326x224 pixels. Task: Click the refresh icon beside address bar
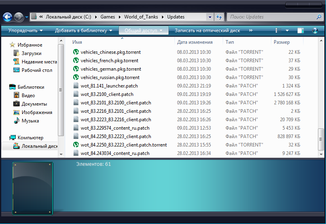click(219, 17)
